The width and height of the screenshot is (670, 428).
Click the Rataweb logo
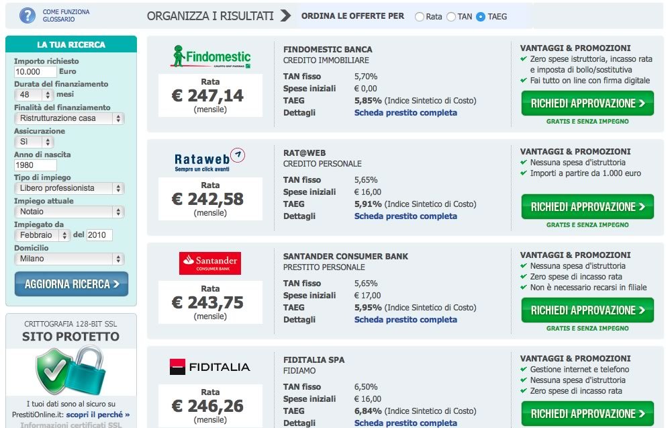click(x=210, y=159)
